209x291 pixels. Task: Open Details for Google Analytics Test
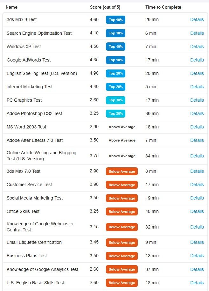[x=197, y=269]
